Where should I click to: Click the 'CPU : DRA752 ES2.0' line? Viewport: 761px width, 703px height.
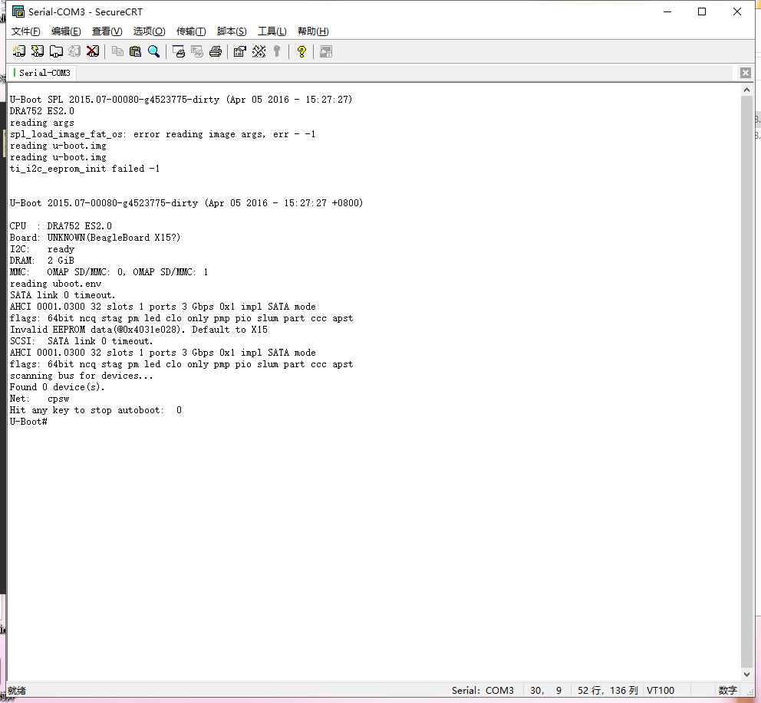[61, 226]
